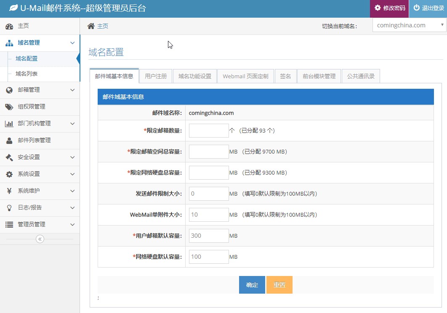Click the comingchina.com domain name value text
The height and width of the screenshot is (313, 447).
coord(211,113)
